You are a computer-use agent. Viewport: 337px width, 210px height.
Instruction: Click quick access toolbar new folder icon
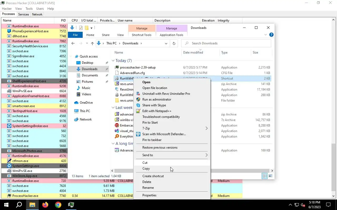pos(87,28)
